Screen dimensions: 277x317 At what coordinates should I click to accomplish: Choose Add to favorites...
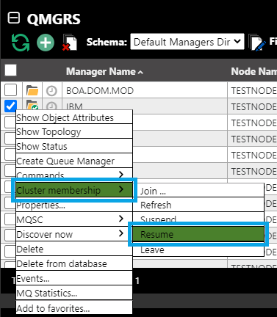coord(74,307)
